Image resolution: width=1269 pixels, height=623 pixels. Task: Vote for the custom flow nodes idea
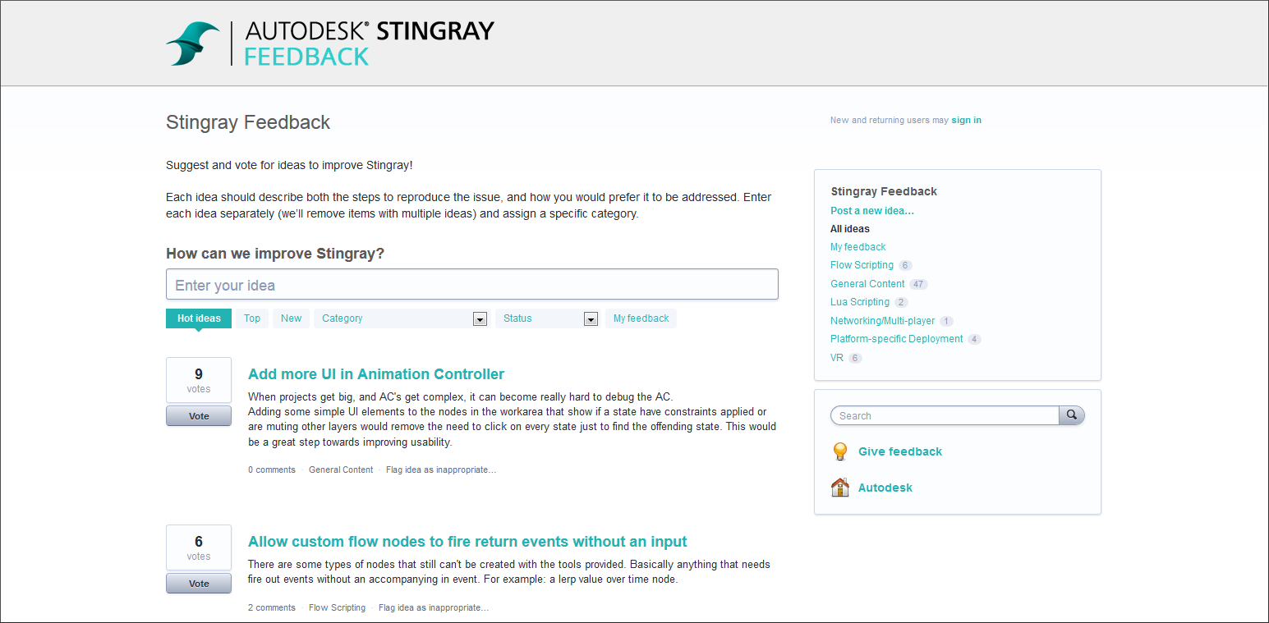tap(199, 584)
